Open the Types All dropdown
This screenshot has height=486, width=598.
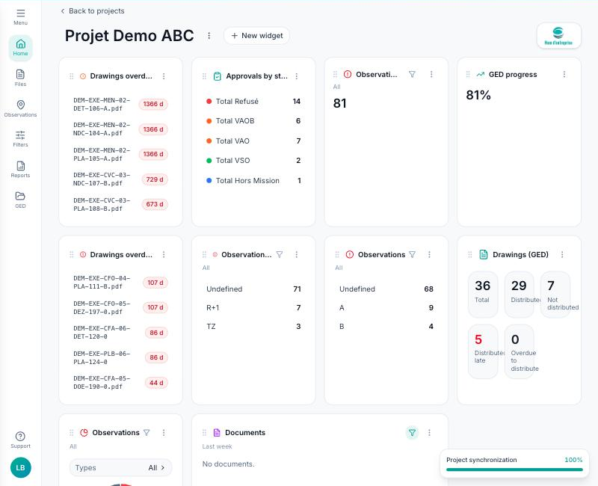(x=120, y=468)
